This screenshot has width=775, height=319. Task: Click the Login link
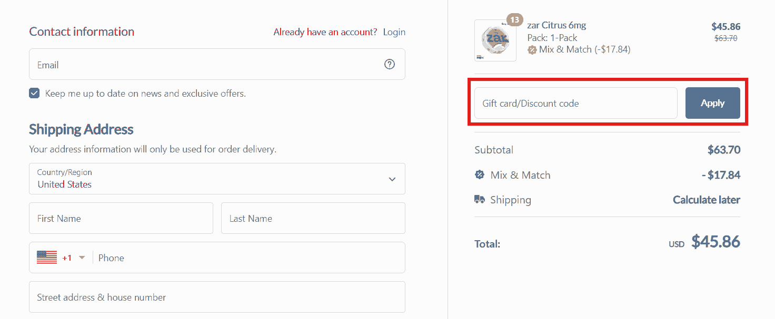(394, 32)
